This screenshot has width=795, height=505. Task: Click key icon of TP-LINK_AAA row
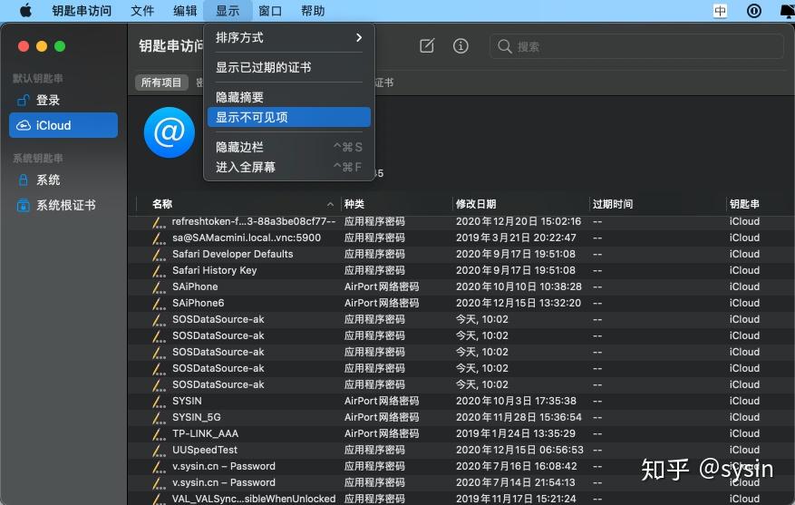pos(159,434)
